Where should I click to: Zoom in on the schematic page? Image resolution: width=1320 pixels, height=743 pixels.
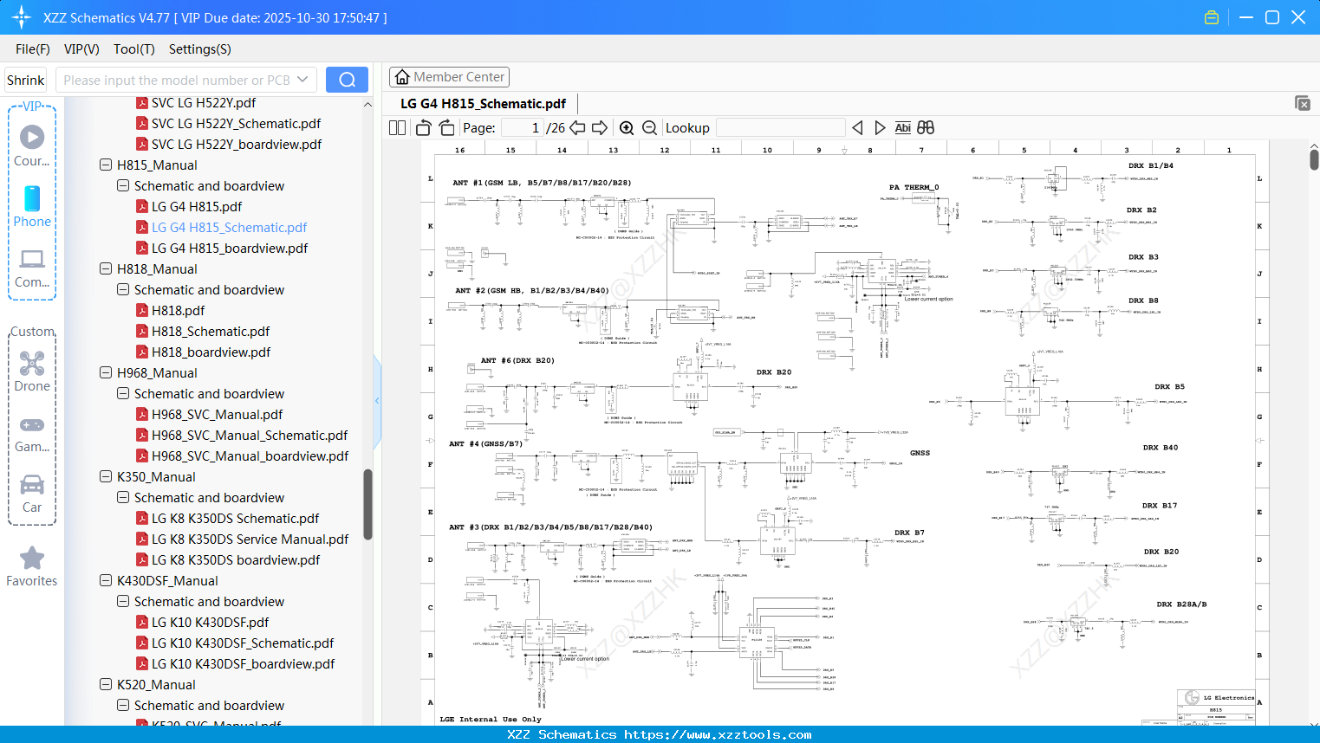tap(626, 127)
